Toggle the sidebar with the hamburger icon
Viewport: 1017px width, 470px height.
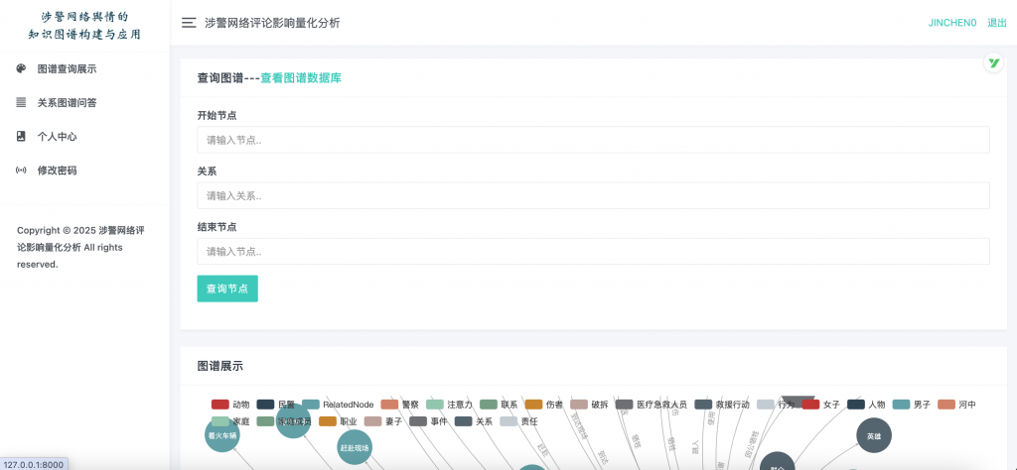[x=189, y=23]
